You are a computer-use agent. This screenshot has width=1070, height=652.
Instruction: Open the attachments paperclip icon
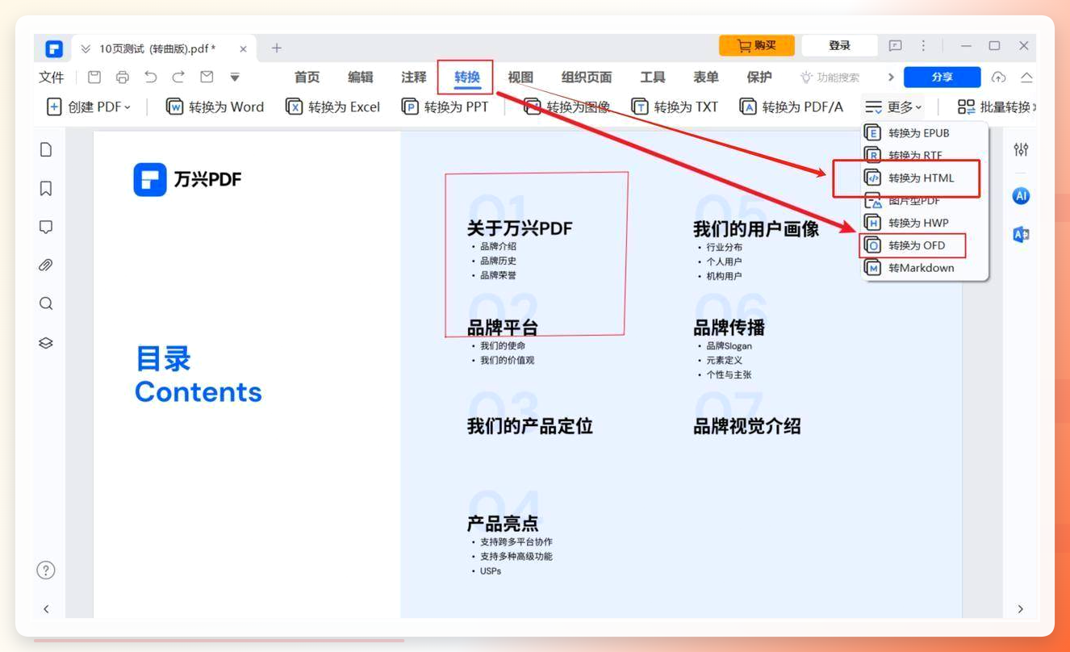click(x=46, y=265)
